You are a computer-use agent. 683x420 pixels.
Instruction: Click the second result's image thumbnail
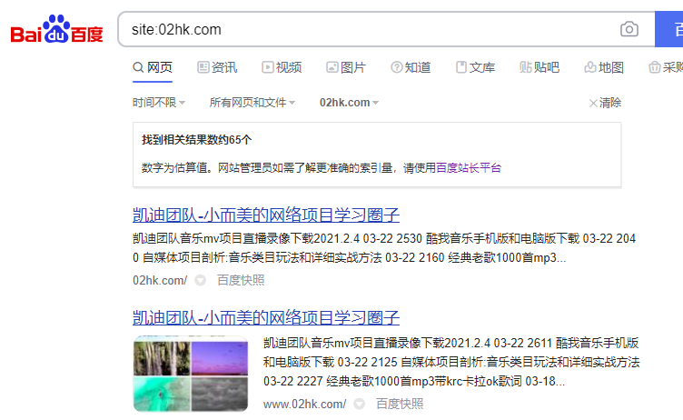click(x=191, y=374)
